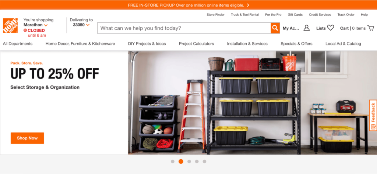Click the Shop Now button
The height and width of the screenshot is (174, 377).
pos(27,138)
